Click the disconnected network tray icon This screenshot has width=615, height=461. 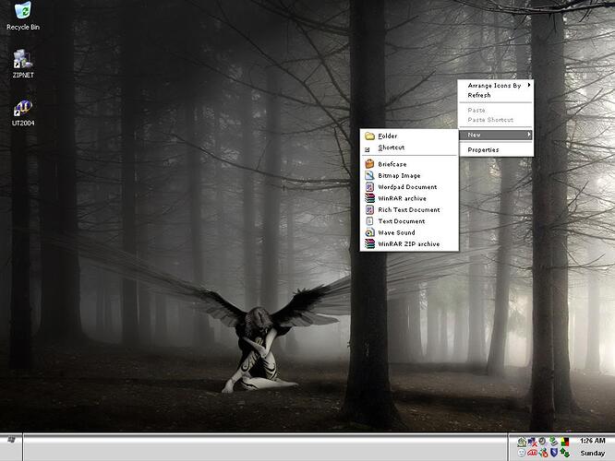click(x=532, y=442)
